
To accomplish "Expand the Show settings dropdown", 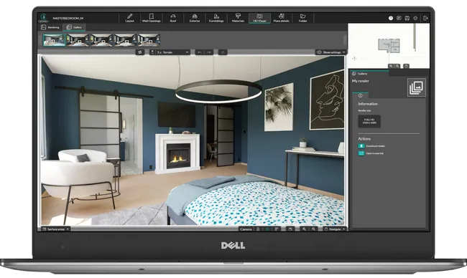I will 330,52.
